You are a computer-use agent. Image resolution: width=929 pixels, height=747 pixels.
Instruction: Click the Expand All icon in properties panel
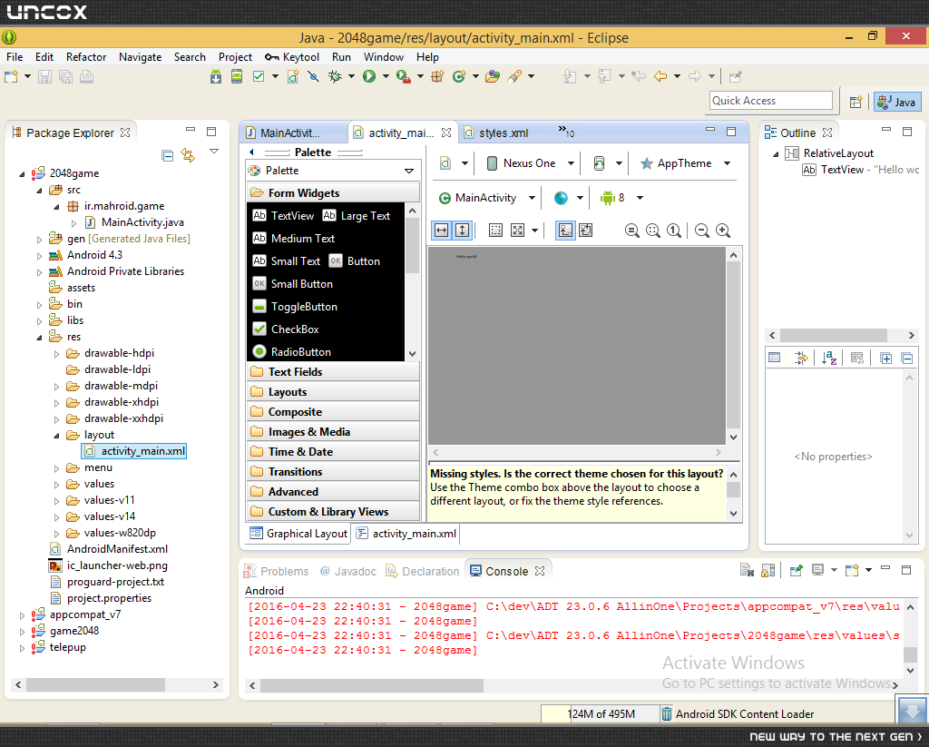885,358
